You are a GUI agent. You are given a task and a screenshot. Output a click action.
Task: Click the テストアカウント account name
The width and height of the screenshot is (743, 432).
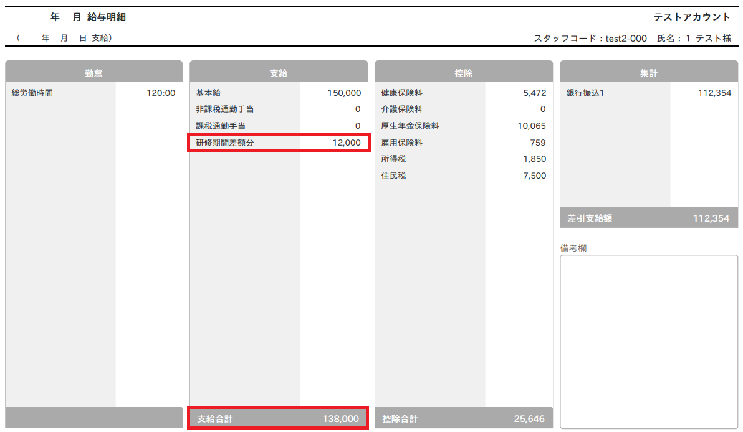tap(692, 17)
